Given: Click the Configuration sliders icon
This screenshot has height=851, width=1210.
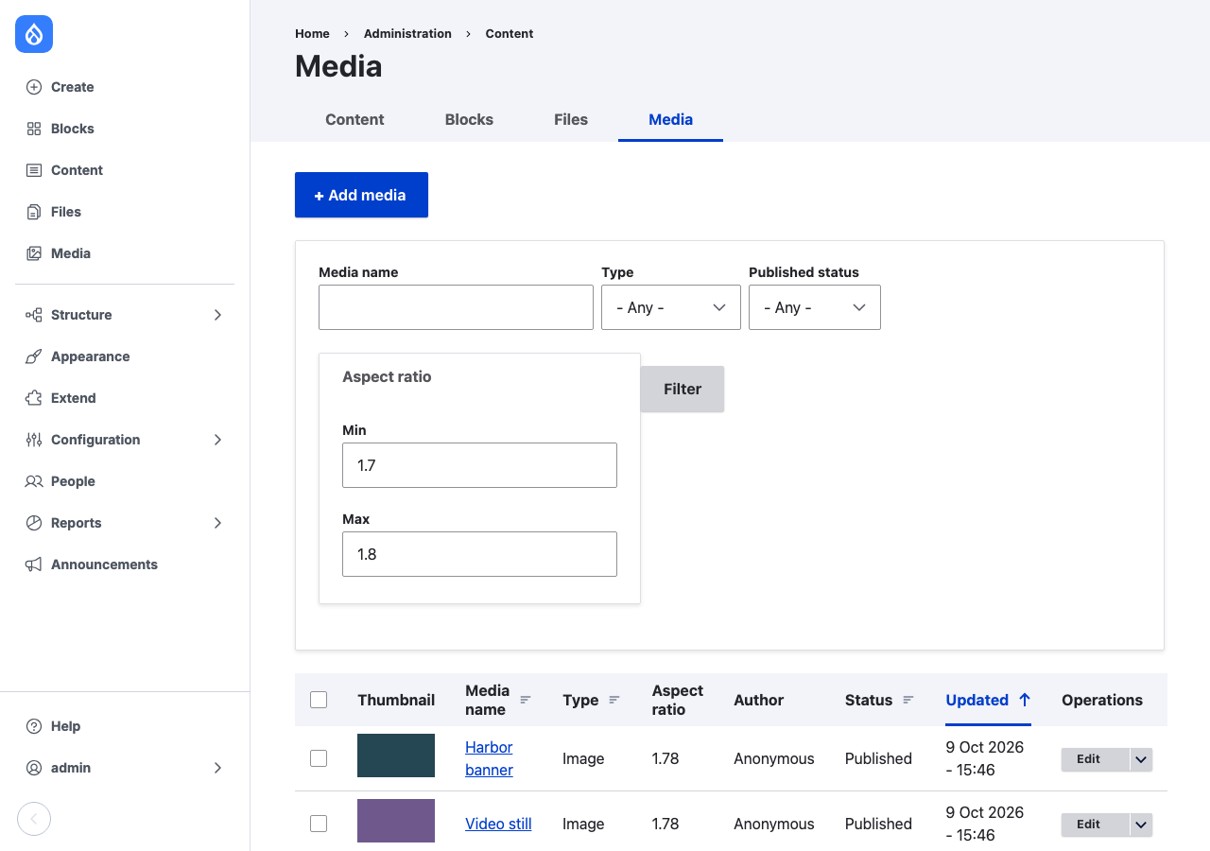Looking at the screenshot, I should (34, 440).
